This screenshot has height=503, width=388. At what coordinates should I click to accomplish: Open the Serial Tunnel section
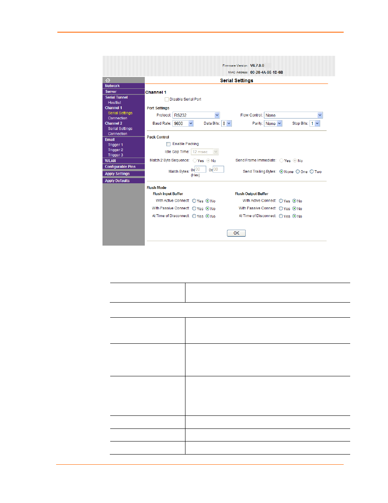[x=116, y=97]
